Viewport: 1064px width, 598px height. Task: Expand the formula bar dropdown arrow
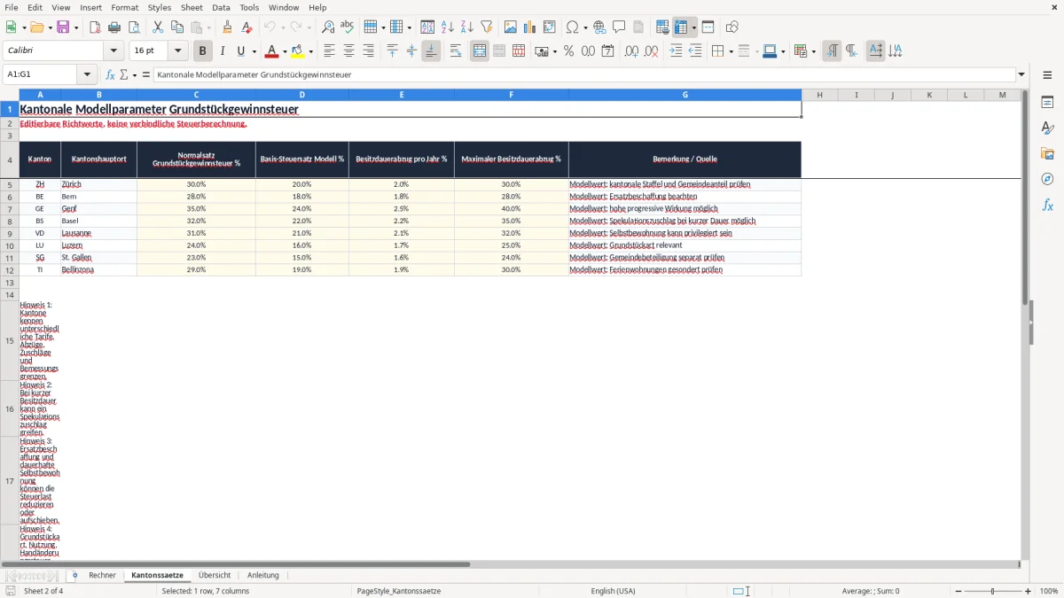pos(1021,75)
